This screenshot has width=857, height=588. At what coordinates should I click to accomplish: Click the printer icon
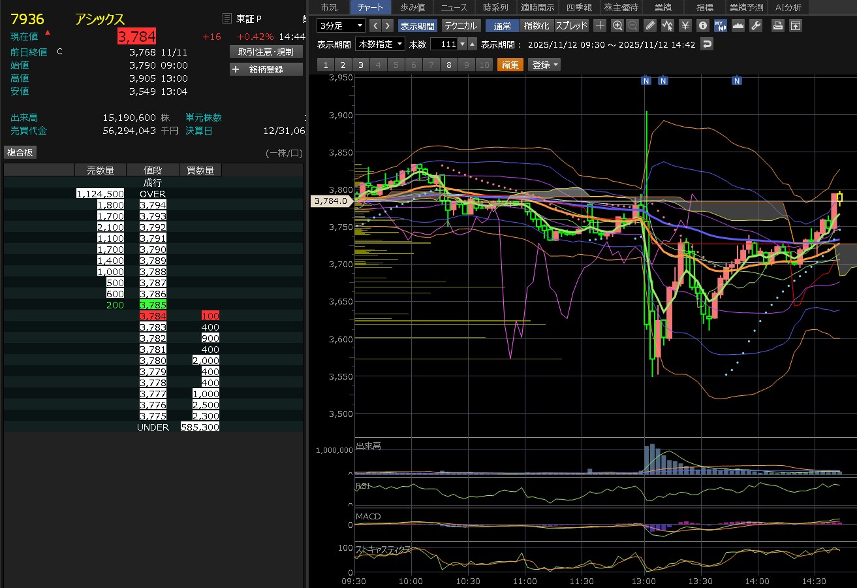point(777,25)
